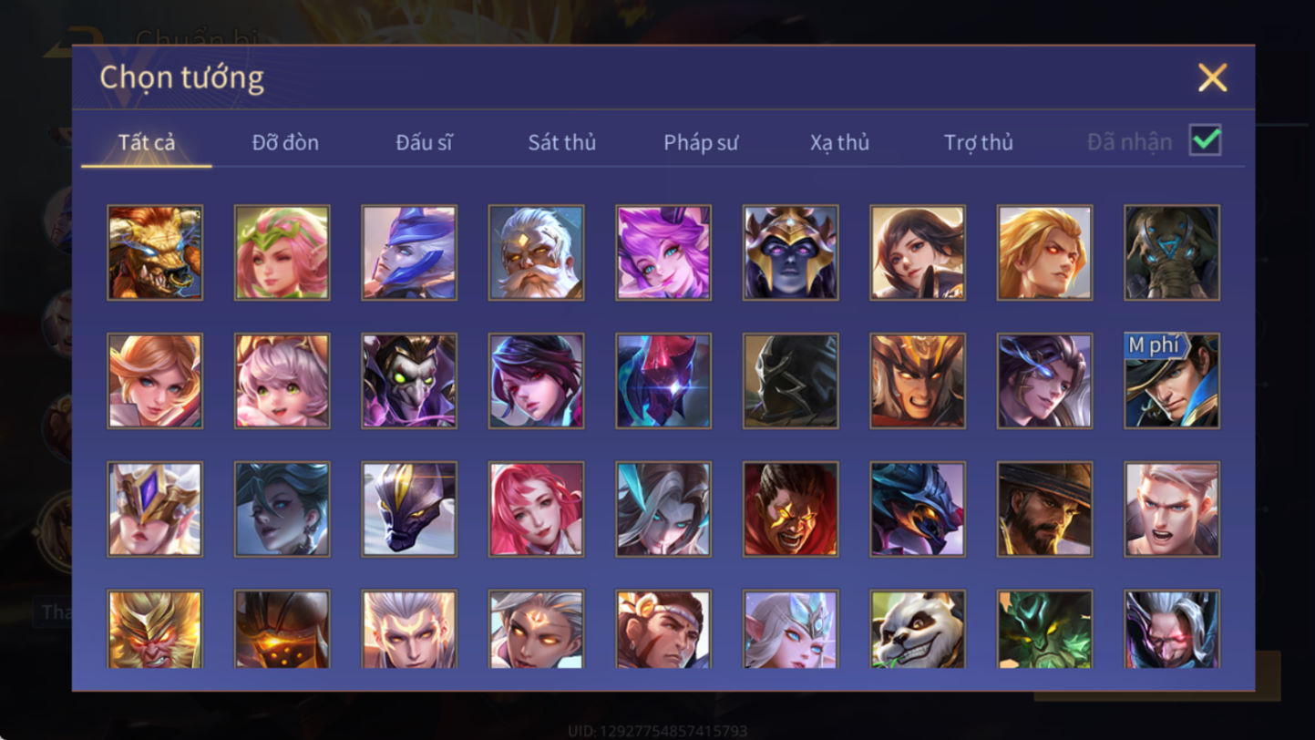
Task: Filter heroes by 'Xạ thủ'
Action: 839,142
